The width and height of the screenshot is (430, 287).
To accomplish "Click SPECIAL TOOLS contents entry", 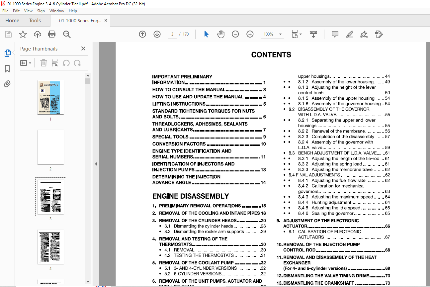I will pyautogui.click(x=209, y=137).
